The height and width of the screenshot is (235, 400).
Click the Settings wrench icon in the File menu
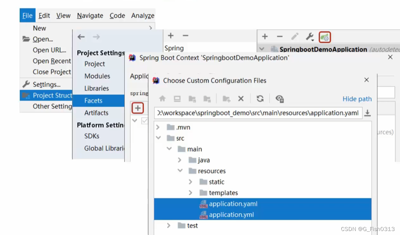26,84
